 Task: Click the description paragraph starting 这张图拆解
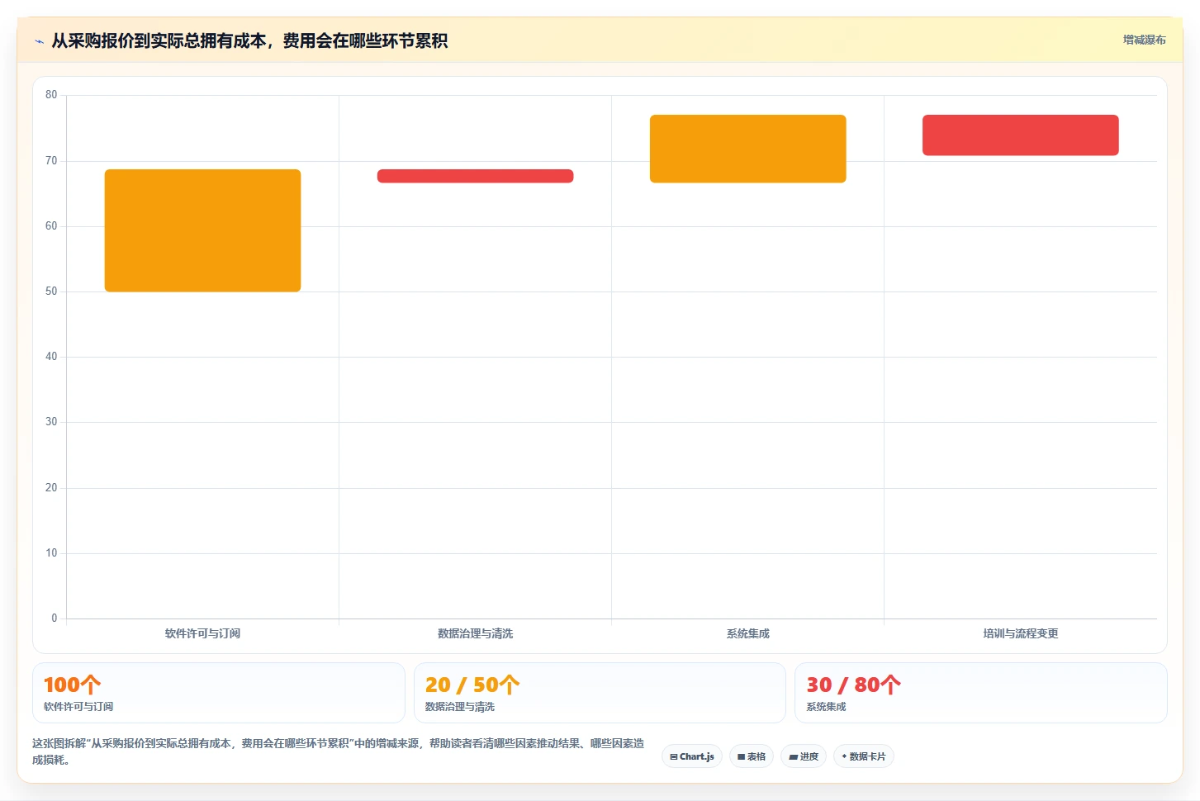[x=338, y=751]
